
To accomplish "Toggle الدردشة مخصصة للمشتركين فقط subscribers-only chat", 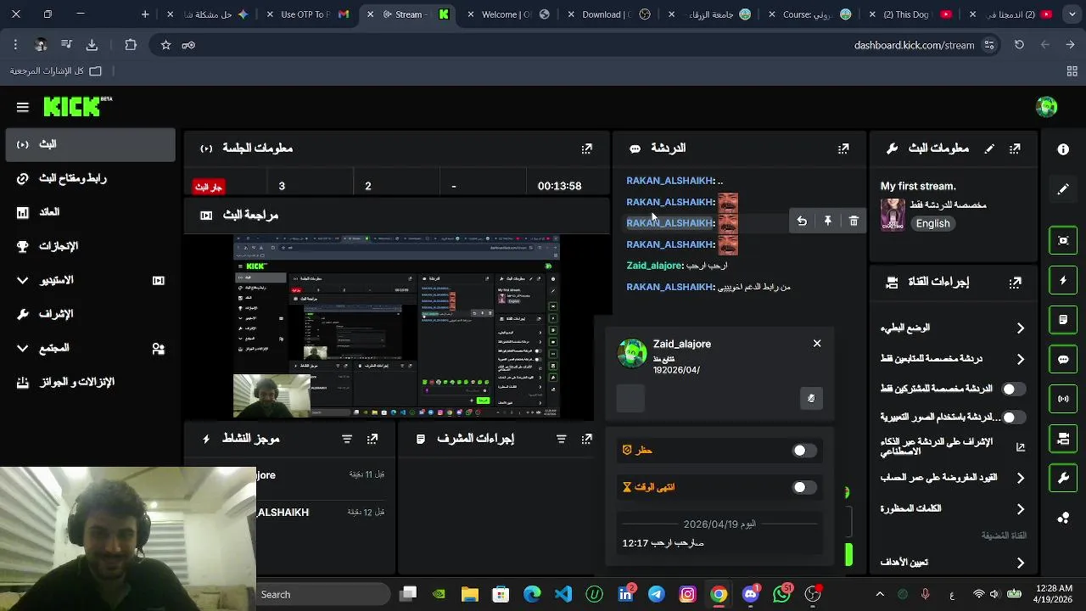I will (x=1014, y=389).
